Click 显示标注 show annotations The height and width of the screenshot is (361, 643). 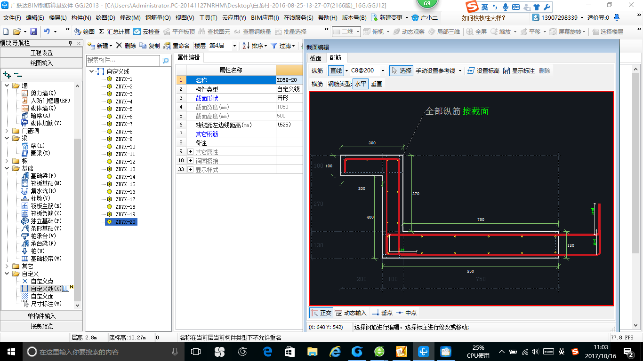(x=519, y=71)
